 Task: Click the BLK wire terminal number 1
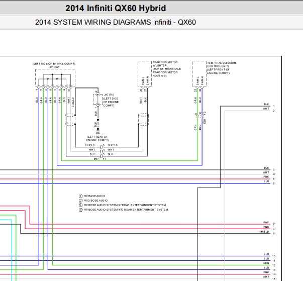[274, 106]
